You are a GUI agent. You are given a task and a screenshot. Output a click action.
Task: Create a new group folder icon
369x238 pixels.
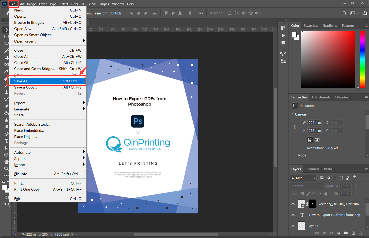(346, 233)
